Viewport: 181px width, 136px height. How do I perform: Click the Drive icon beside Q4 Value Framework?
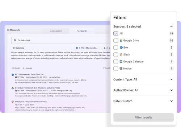(13, 88)
